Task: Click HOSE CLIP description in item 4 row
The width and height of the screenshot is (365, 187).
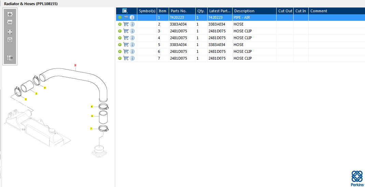Action: [243, 37]
